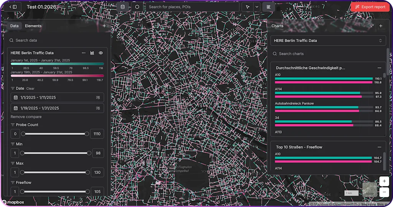The image size is (393, 207).
Task: Open the HERE Berlin Traffic Data chart selector
Action: 328,41
